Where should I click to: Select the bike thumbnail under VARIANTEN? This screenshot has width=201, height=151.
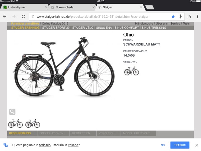tap(131, 71)
